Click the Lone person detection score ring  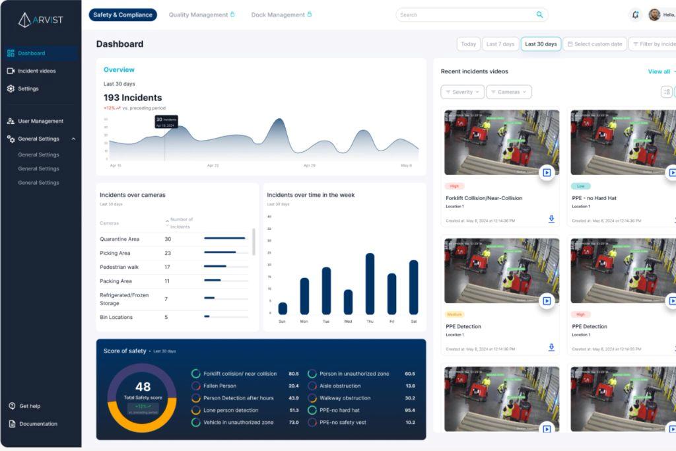(x=195, y=410)
